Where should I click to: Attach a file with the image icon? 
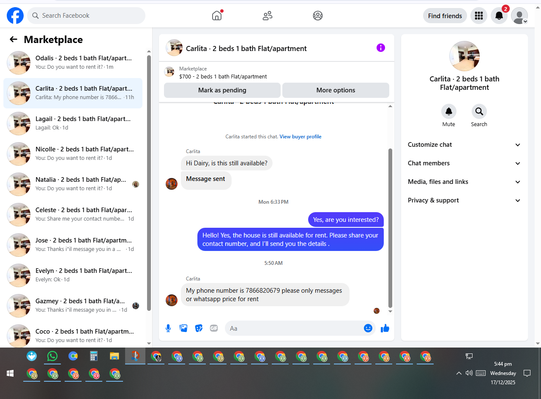[183, 328]
